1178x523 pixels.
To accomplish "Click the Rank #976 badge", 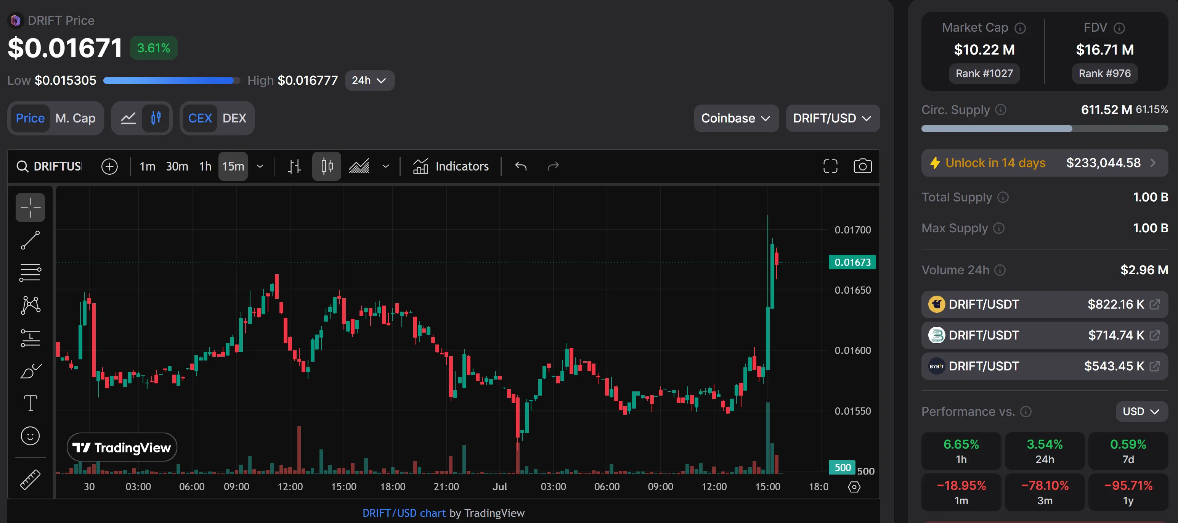I will coord(1104,74).
